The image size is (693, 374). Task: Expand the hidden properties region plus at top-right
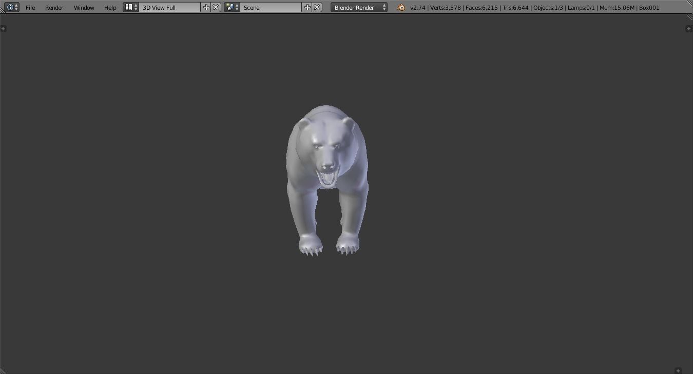point(689,29)
